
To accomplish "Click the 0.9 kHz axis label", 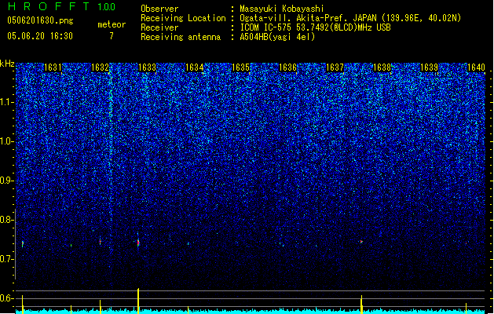I will [6, 181].
